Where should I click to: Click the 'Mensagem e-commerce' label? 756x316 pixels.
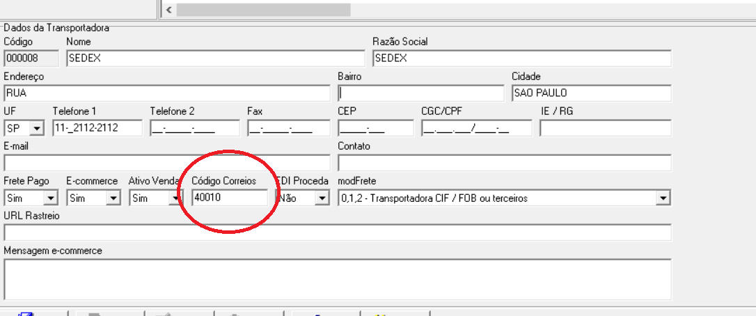click(x=53, y=251)
